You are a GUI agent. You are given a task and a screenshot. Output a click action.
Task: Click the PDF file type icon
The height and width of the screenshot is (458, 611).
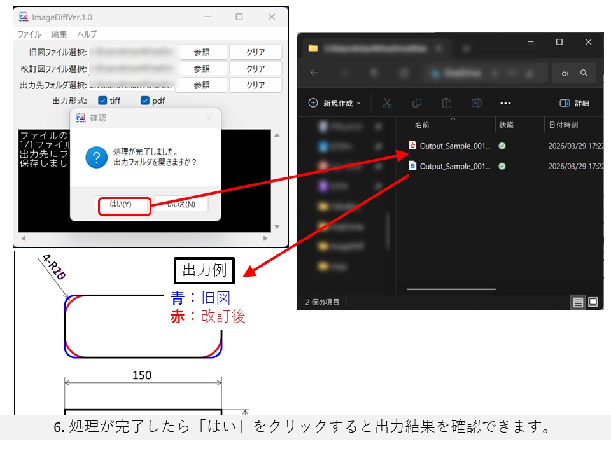412,145
